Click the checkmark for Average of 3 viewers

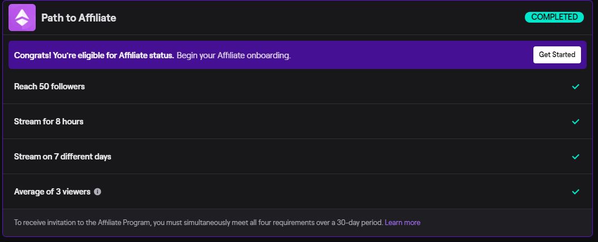coord(575,191)
